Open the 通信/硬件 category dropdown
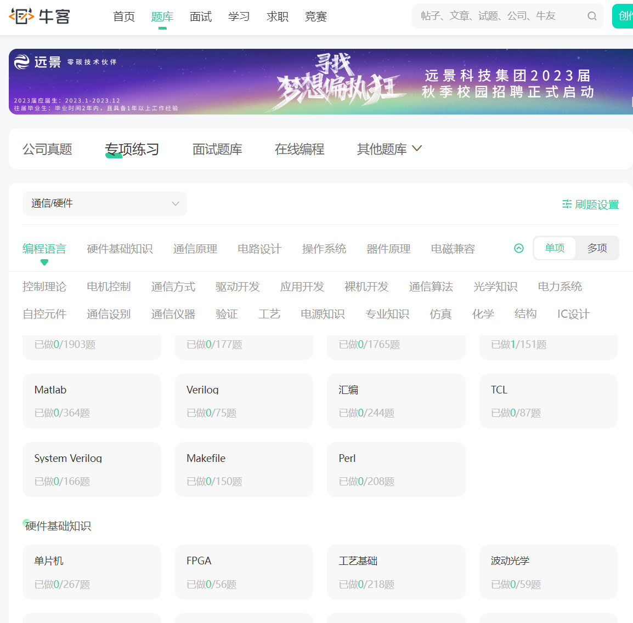This screenshot has height=623, width=633. [x=105, y=203]
